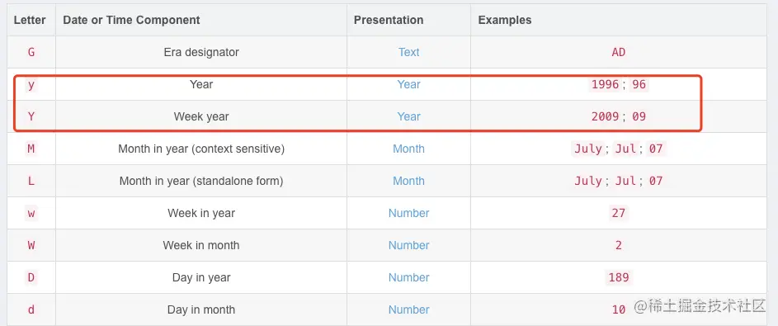The image size is (778, 326).
Task: Select the letter G code cell
Action: [x=31, y=52]
